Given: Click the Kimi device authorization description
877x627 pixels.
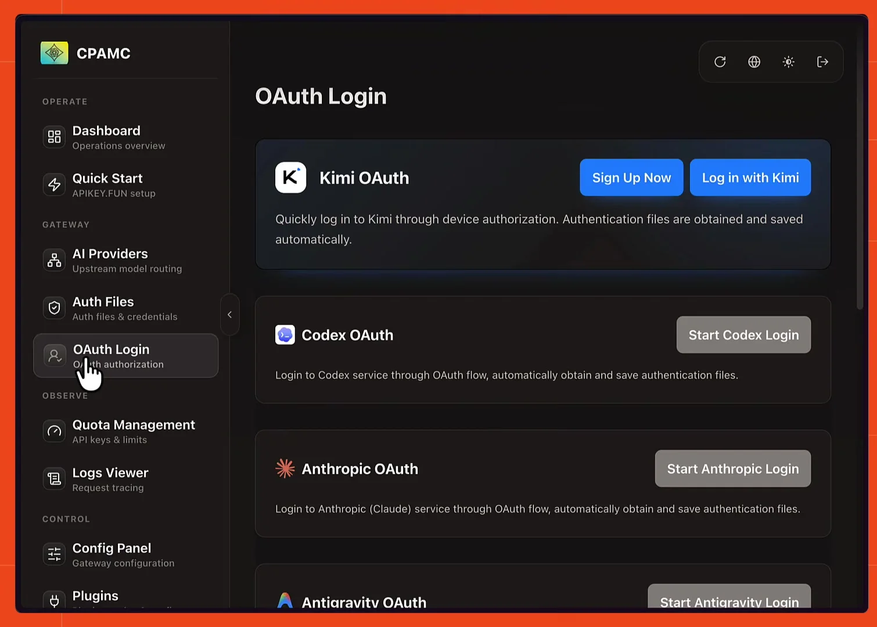Looking at the screenshot, I should tap(539, 229).
